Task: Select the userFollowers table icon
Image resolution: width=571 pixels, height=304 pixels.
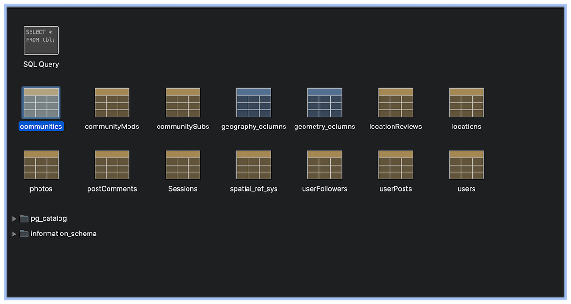Action: coord(325,165)
